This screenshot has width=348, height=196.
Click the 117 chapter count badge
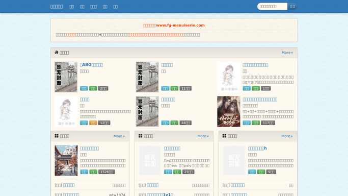268,123
